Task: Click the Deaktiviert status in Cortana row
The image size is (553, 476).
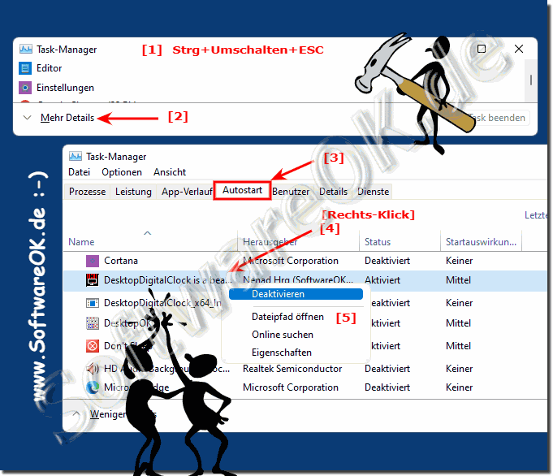Action: tap(387, 261)
